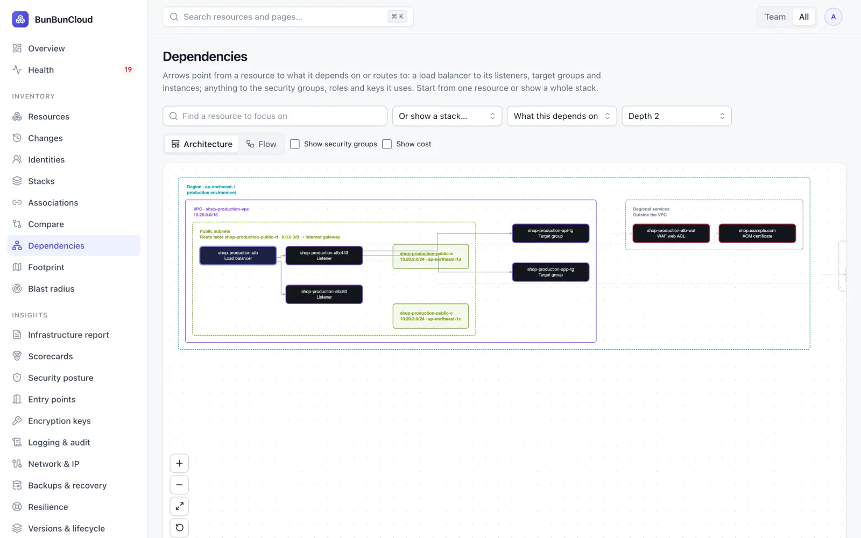The height and width of the screenshot is (538, 861).
Task: Click the 'Find a resource to focus on' field
Action: coord(275,116)
